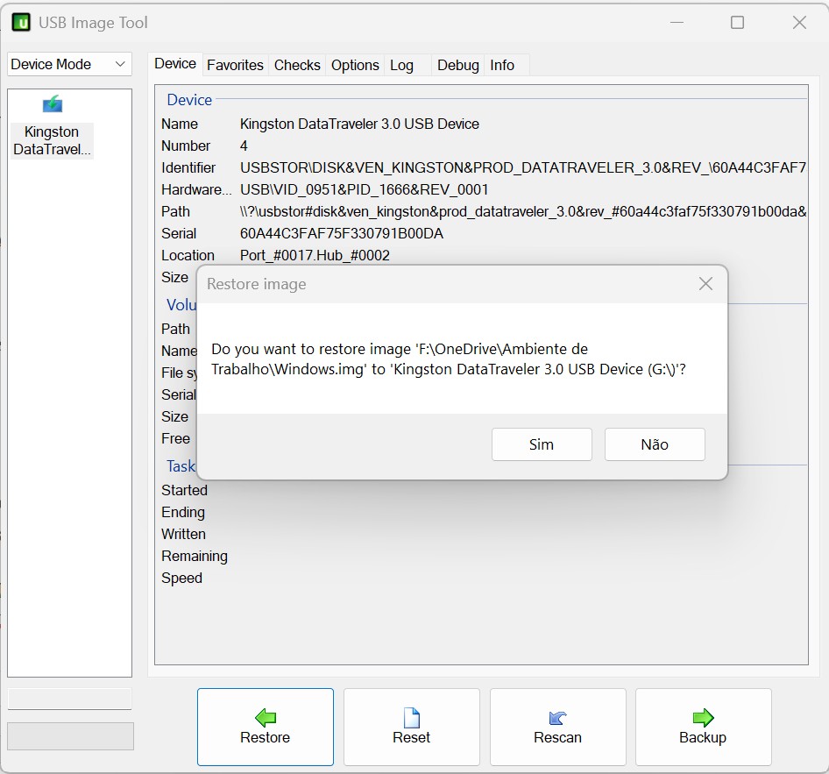829x774 pixels.
Task: Switch to the Favorites tab
Action: pos(235,65)
